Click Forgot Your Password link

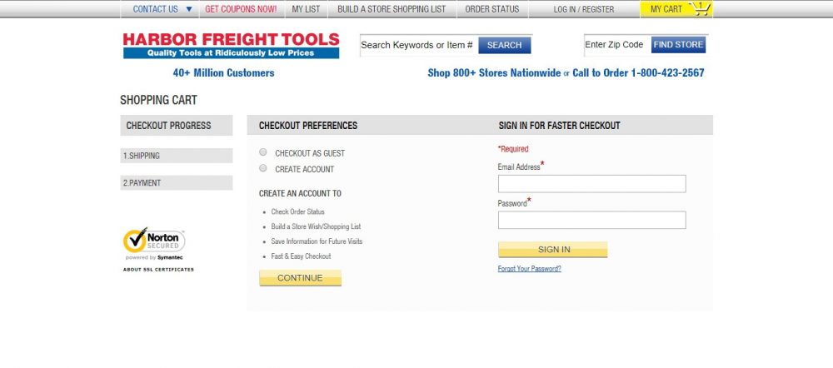click(x=529, y=269)
